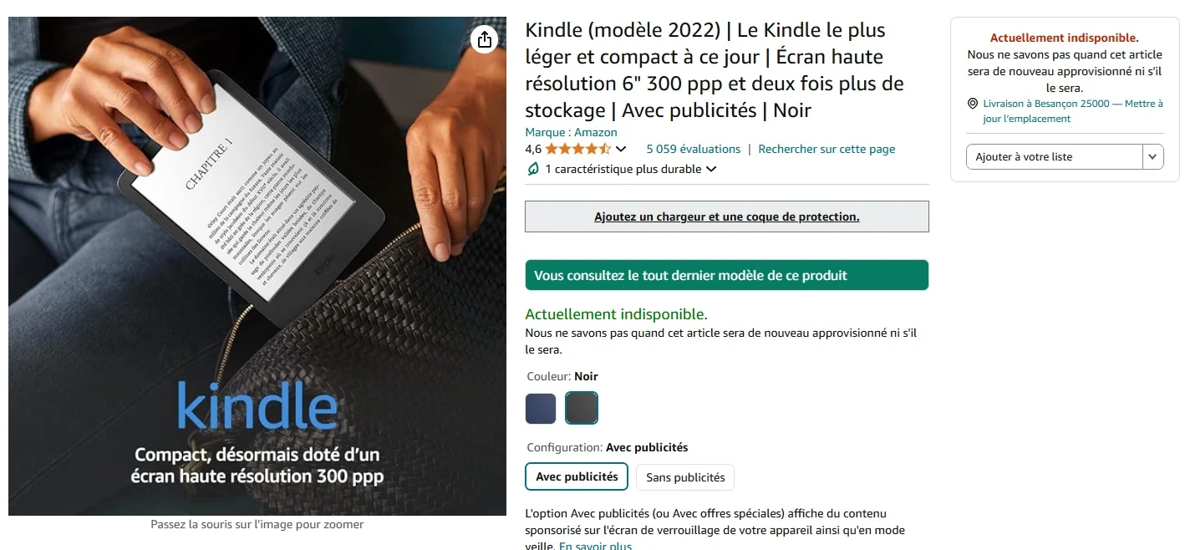1185x550 pixels.
Task: Choose the blue color swatch
Action: pos(541,409)
